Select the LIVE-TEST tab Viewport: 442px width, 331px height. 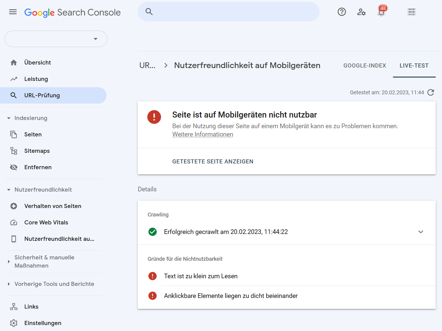tap(414, 66)
